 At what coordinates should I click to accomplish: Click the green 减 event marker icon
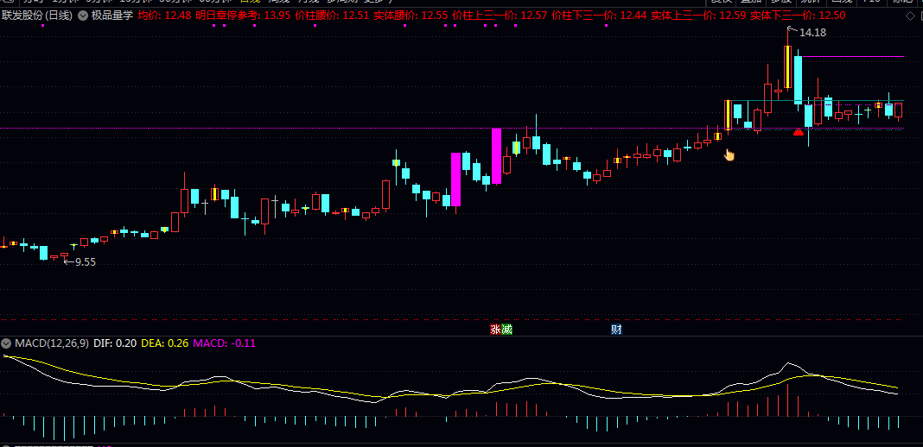point(506,330)
